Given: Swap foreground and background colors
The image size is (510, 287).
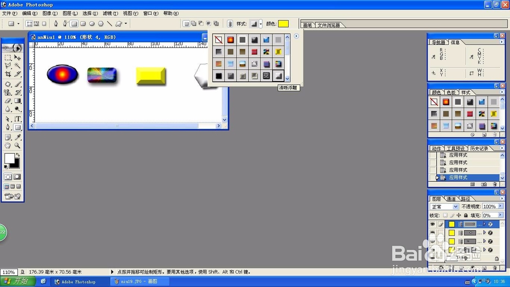Looking at the screenshot, I should click(18, 155).
